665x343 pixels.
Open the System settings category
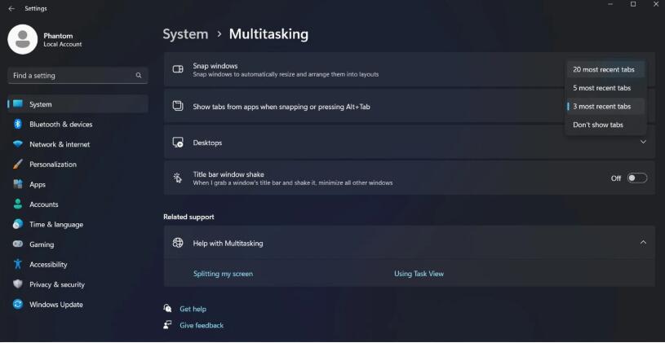coord(78,104)
